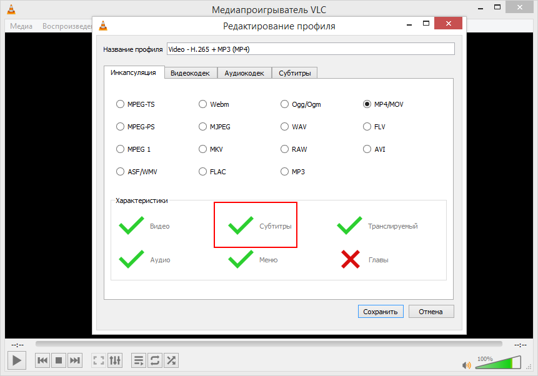
Task: Open the Медиа menu in VLC
Action: coord(21,26)
